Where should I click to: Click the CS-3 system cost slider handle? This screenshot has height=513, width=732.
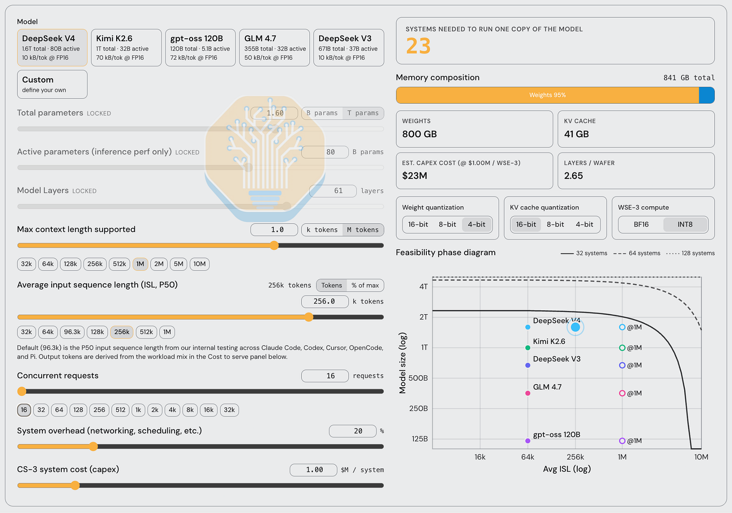75,485
